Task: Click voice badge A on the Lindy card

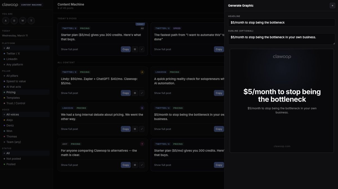Action: click(142, 72)
